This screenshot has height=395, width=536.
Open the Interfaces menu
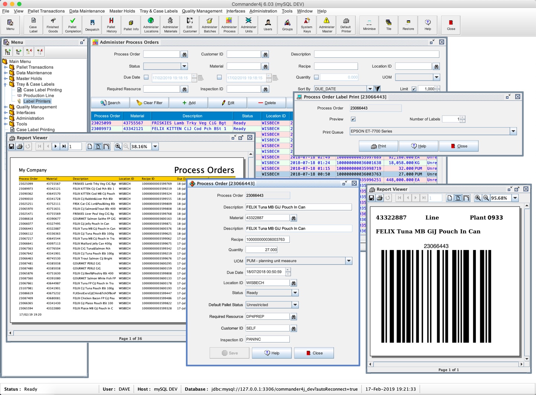point(236,11)
